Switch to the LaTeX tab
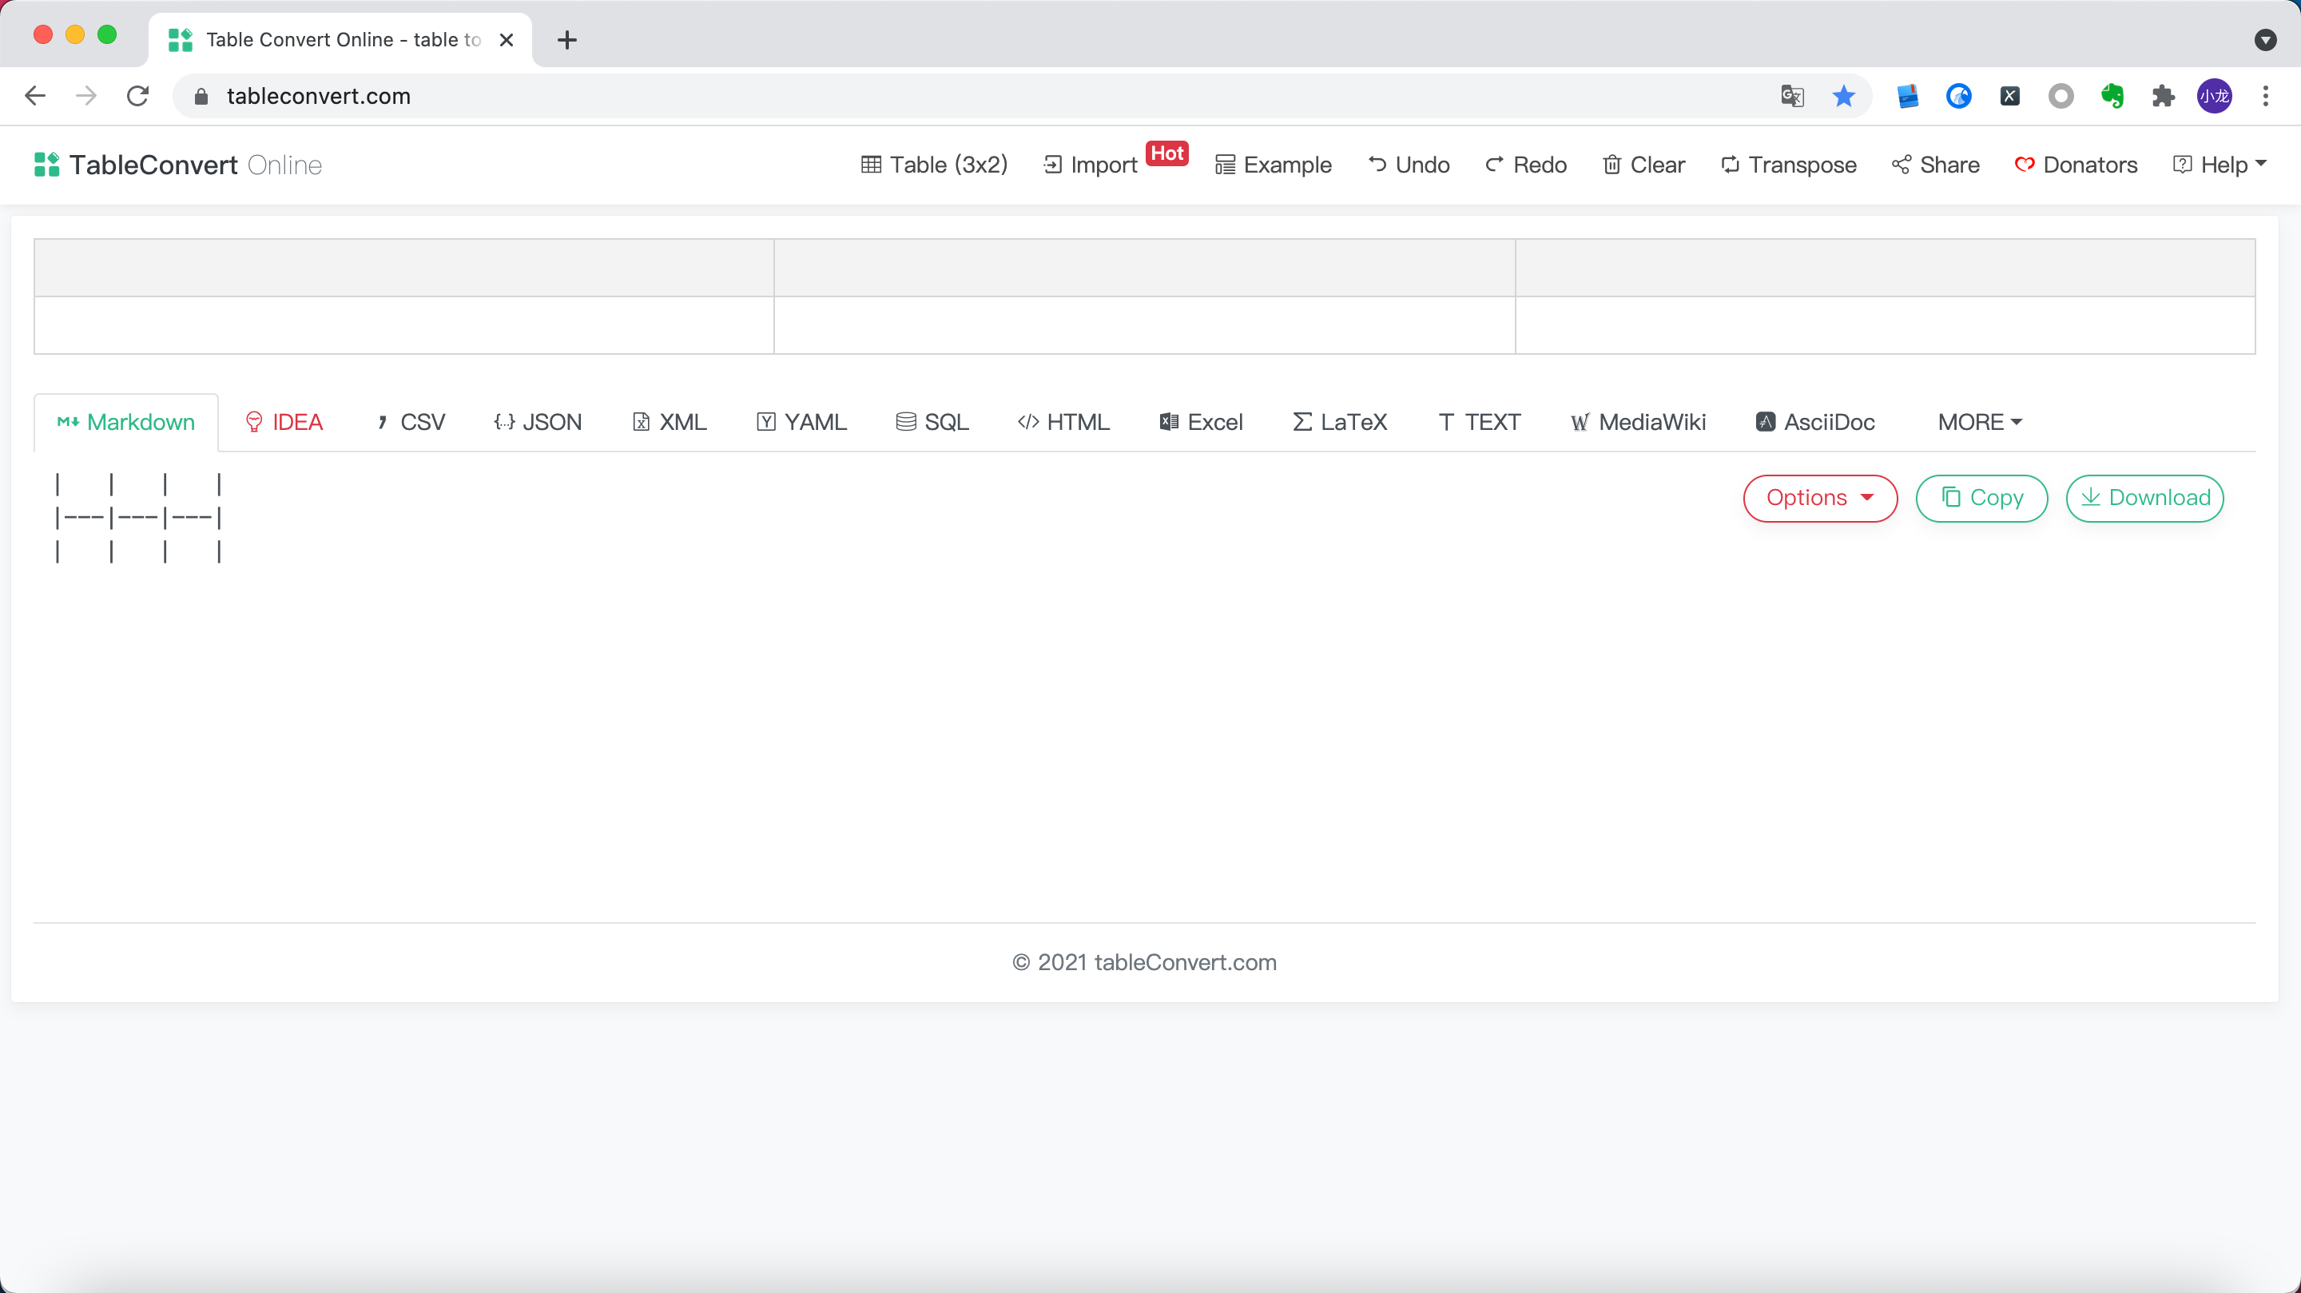This screenshot has height=1293, width=2301. (x=1340, y=422)
